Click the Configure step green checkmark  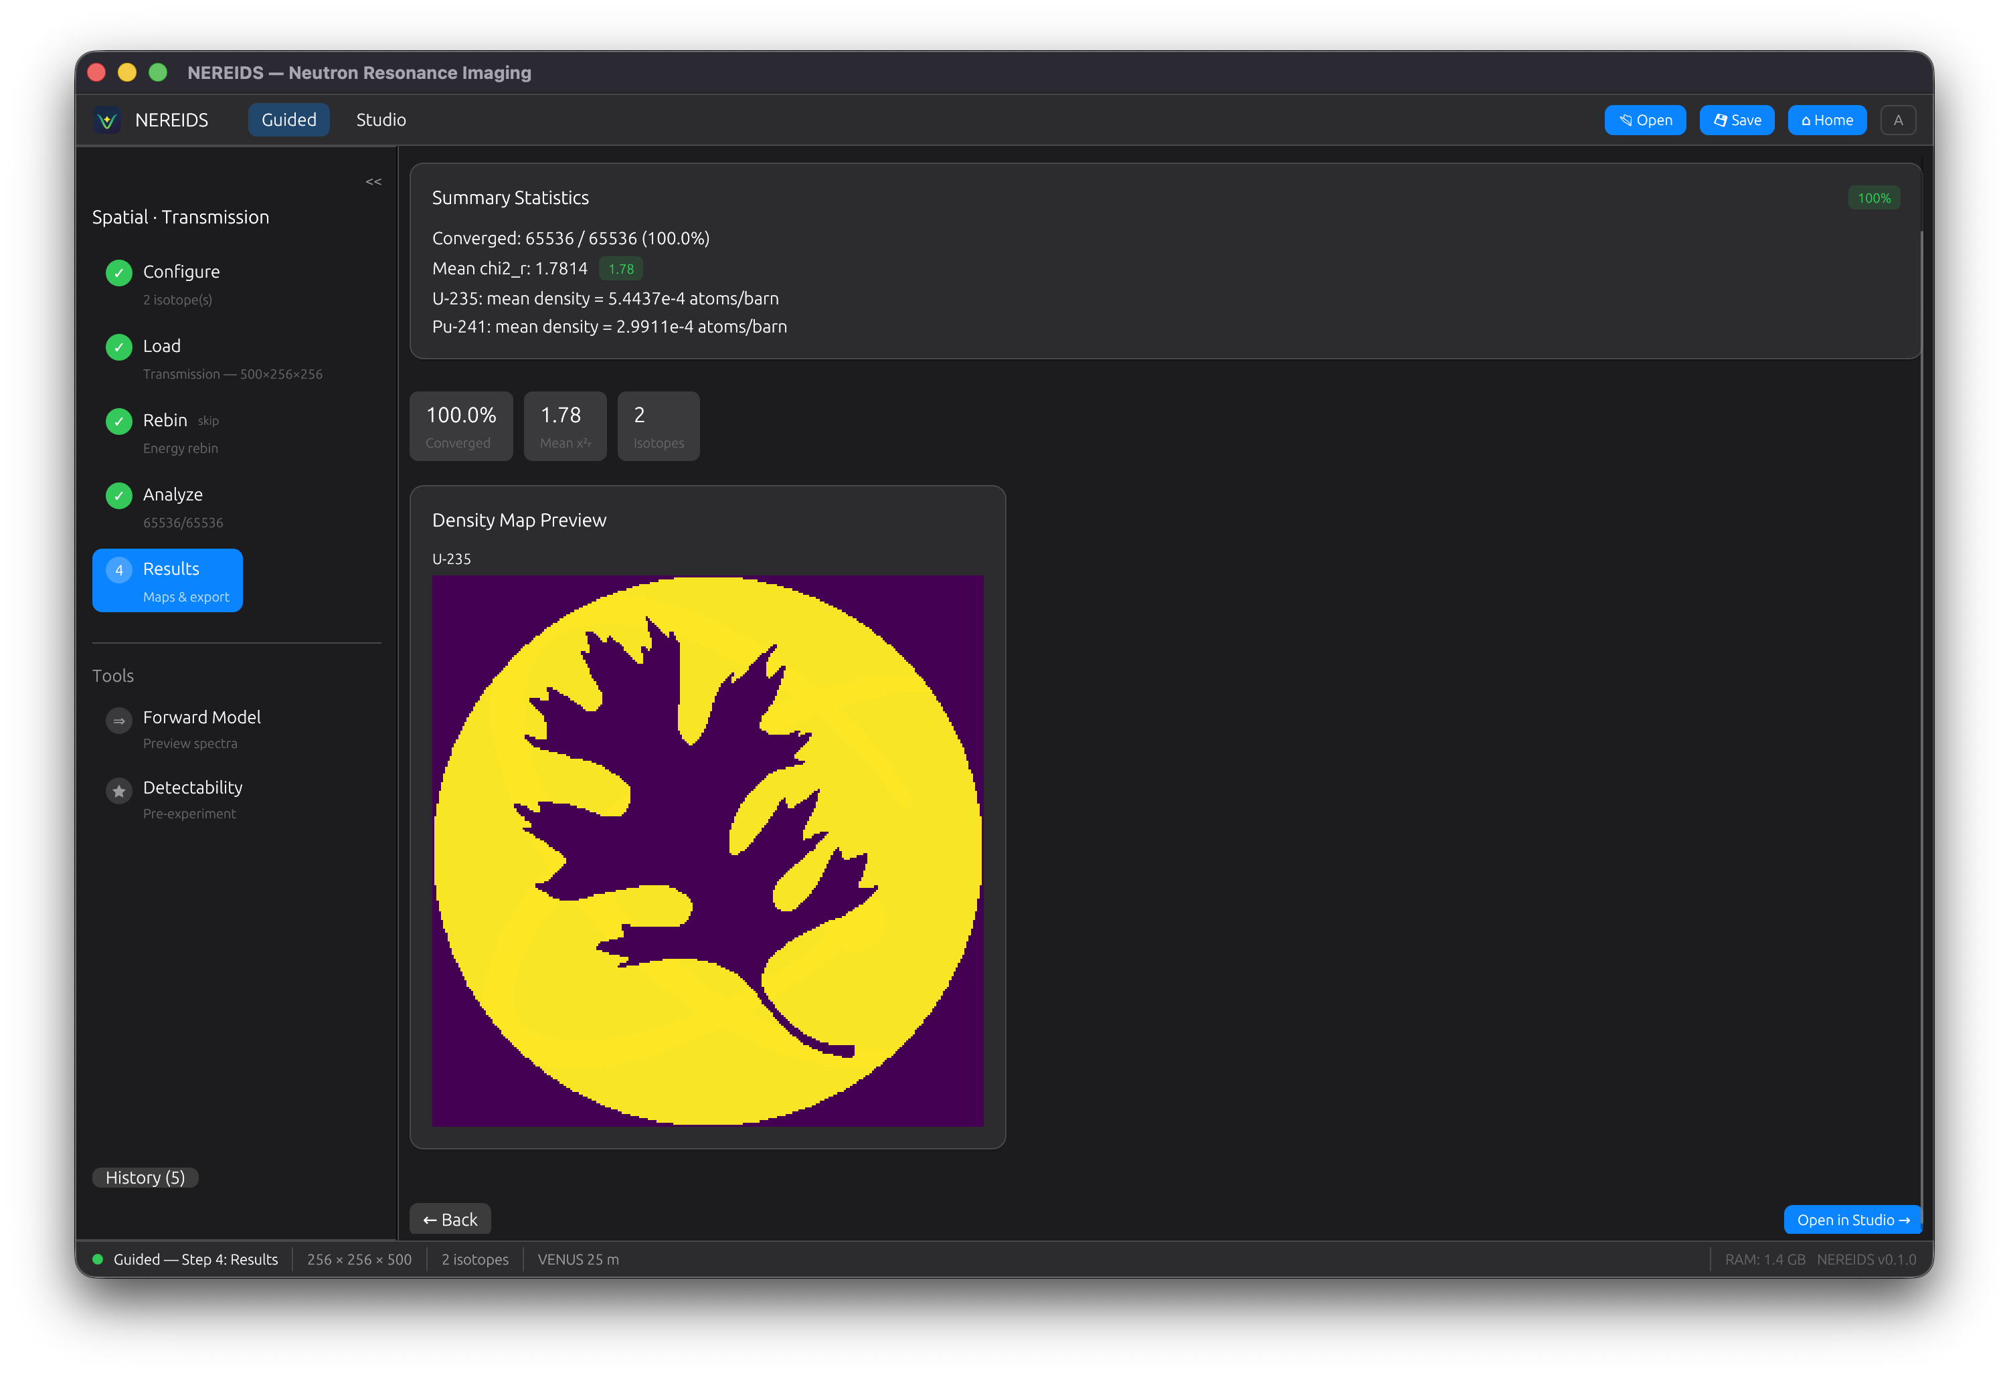(x=118, y=272)
